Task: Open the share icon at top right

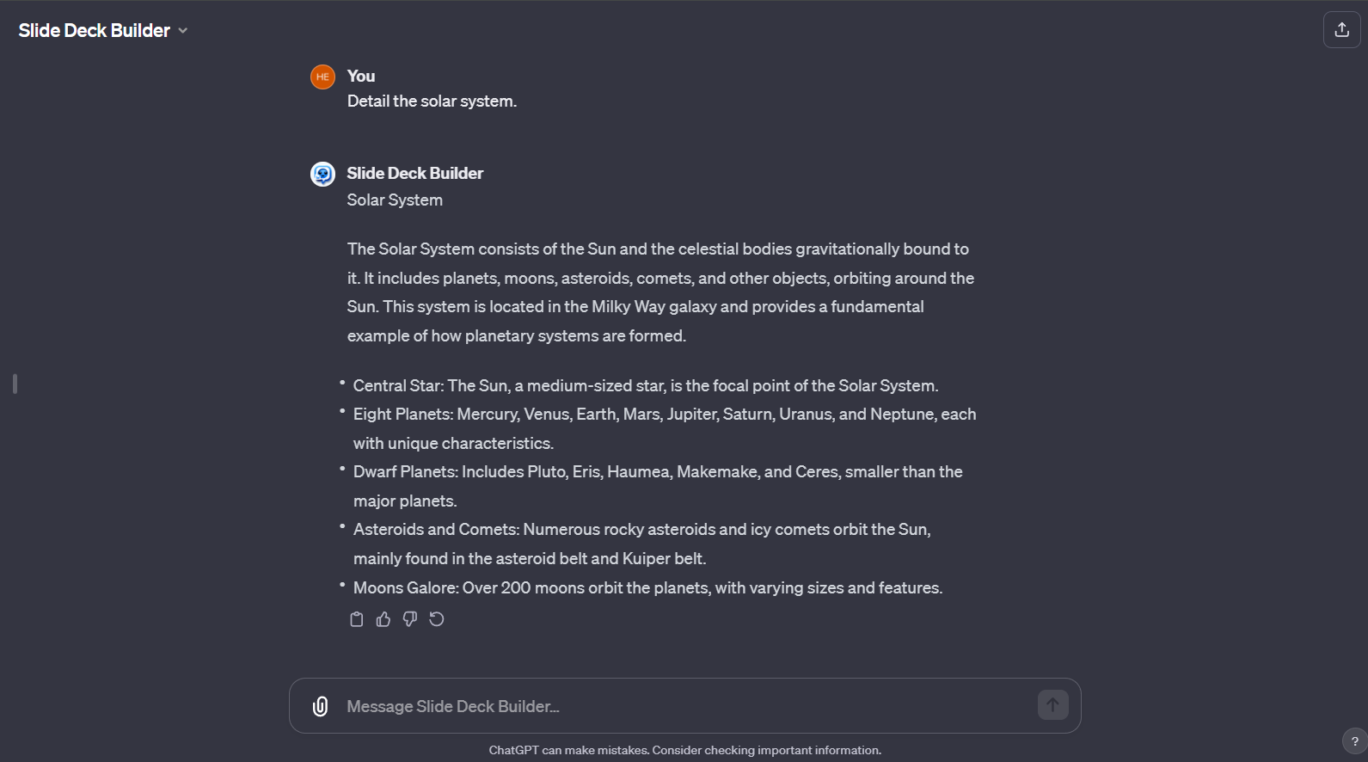Action: pyautogui.click(x=1341, y=30)
